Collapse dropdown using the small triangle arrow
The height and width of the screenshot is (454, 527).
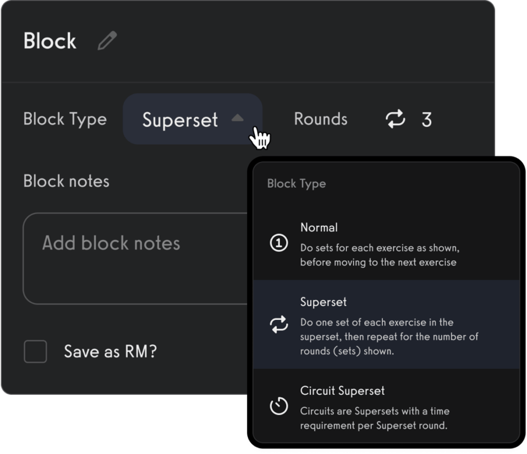pyautogui.click(x=237, y=118)
